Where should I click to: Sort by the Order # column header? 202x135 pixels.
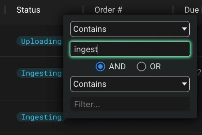tap(108, 10)
